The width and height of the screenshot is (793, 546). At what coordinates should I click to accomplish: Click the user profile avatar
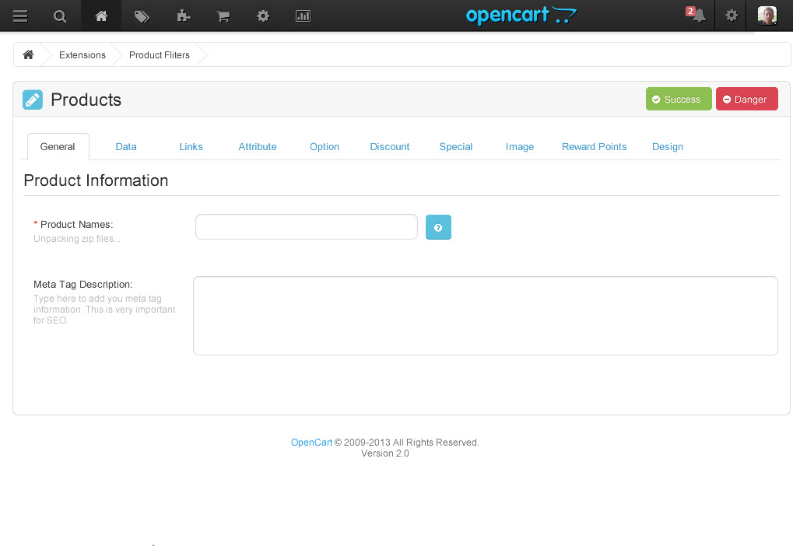[x=767, y=16]
